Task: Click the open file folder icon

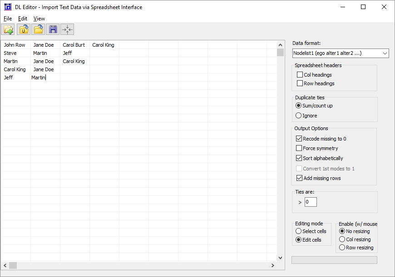Action: click(38, 29)
